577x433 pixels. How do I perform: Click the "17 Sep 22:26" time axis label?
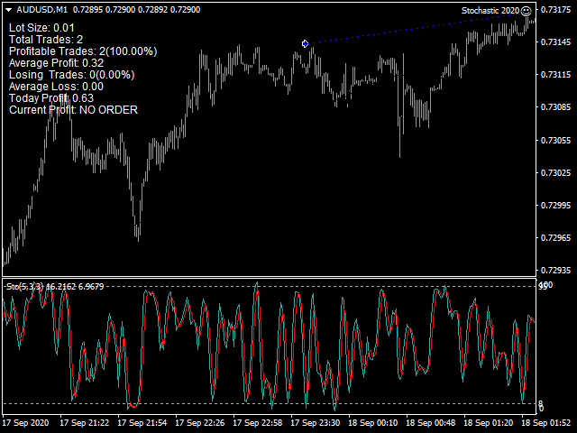200,423
